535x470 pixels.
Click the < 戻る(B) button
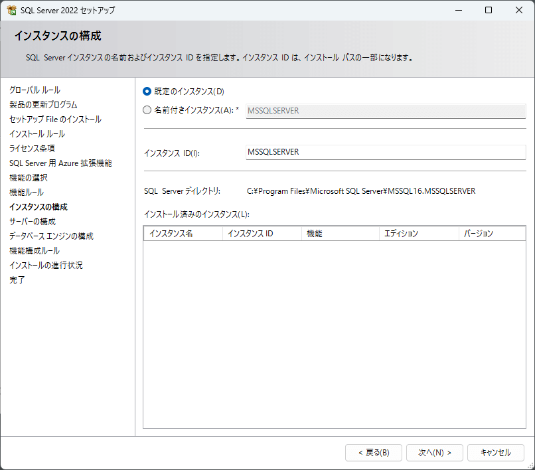(x=374, y=453)
